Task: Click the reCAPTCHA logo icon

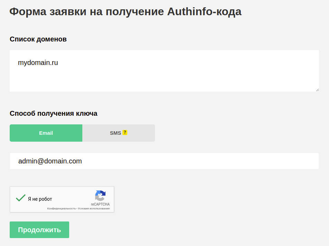Action: click(100, 196)
